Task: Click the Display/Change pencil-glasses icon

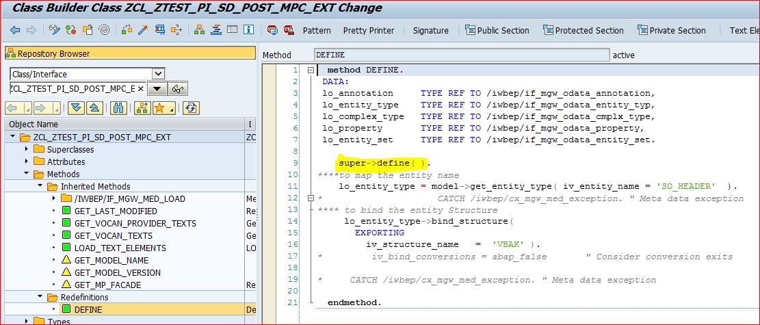Action: 54,30
